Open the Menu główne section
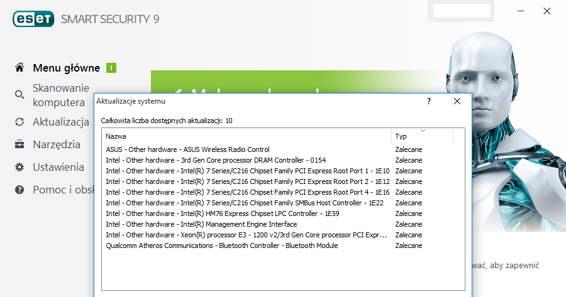This screenshot has width=566, height=297. point(67,68)
